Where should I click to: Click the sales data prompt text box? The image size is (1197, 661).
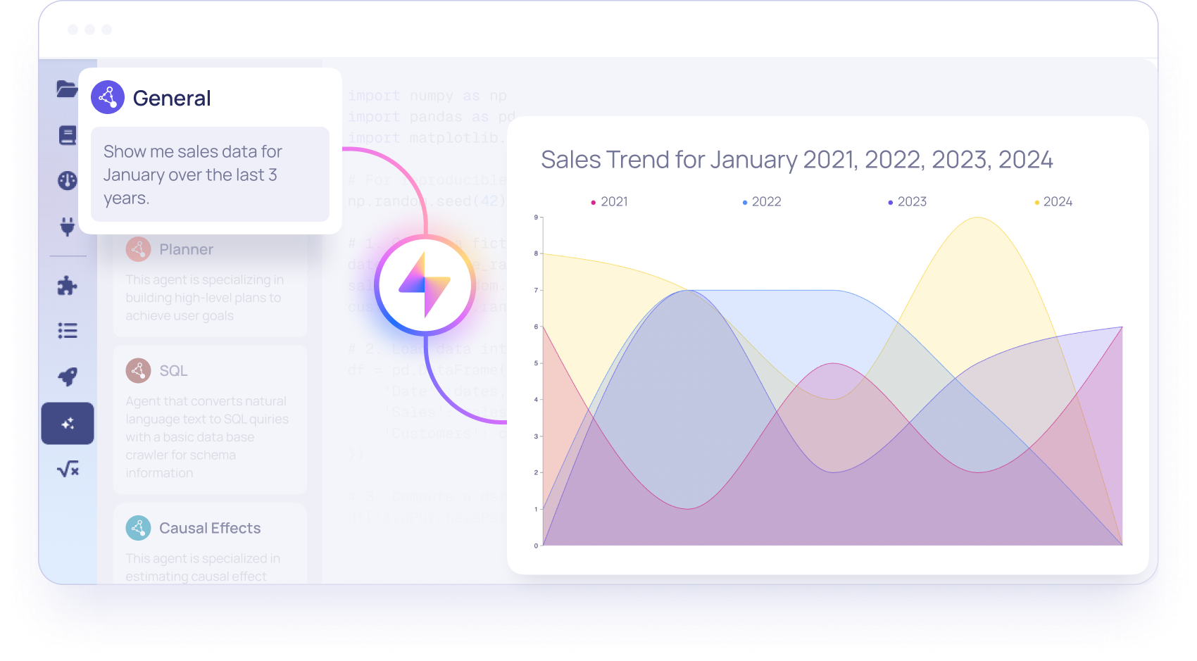(x=210, y=175)
